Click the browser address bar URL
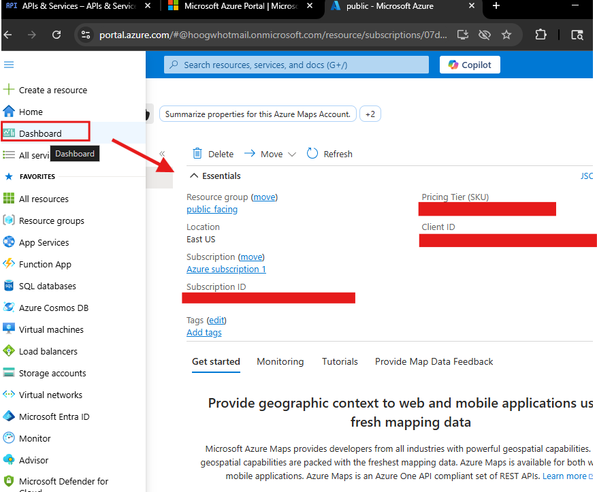Screen dimensions: 597x492 (273, 35)
